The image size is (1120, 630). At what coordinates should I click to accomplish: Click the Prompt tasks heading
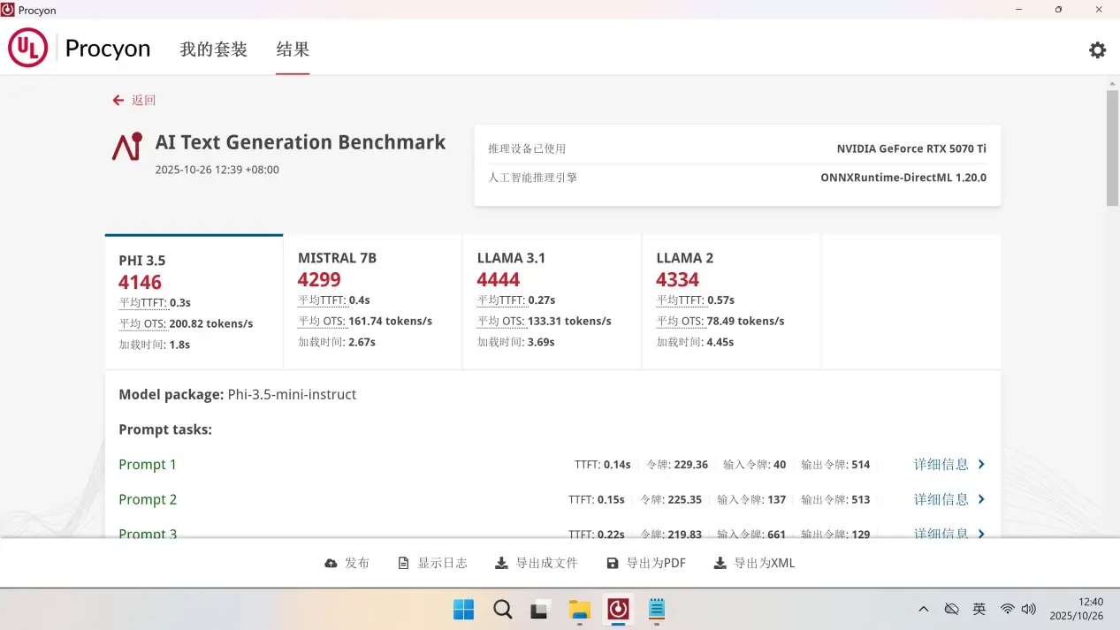165,429
